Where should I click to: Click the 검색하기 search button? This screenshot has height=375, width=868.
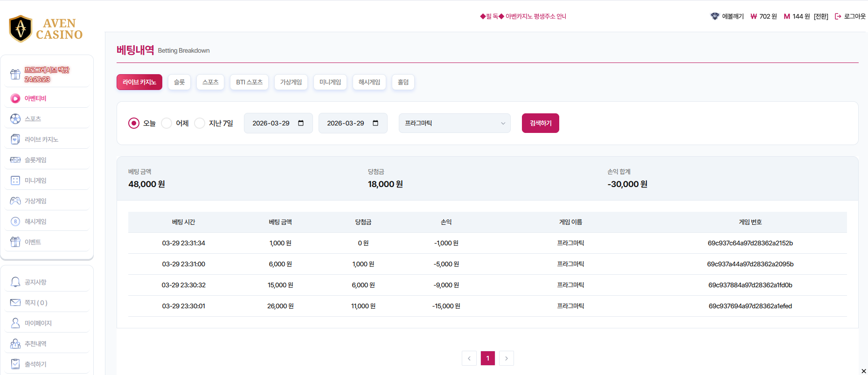click(540, 123)
